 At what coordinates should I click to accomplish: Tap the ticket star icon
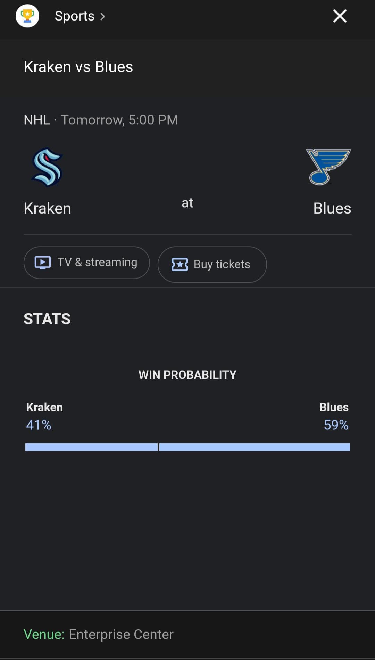(180, 265)
